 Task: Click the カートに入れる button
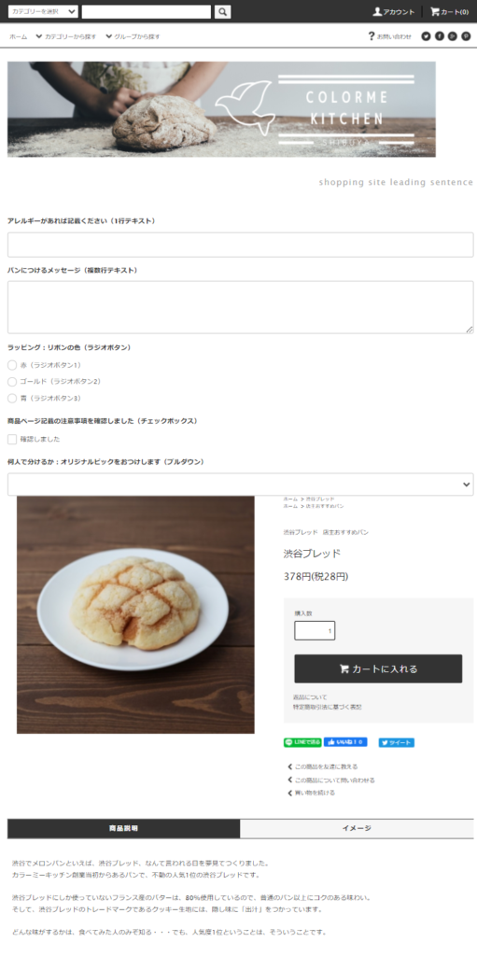point(378,668)
